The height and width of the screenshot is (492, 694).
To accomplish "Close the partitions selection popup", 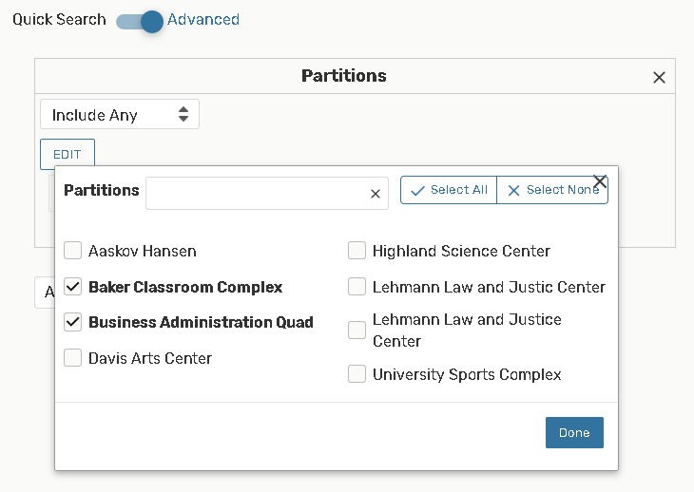I will 600,181.
